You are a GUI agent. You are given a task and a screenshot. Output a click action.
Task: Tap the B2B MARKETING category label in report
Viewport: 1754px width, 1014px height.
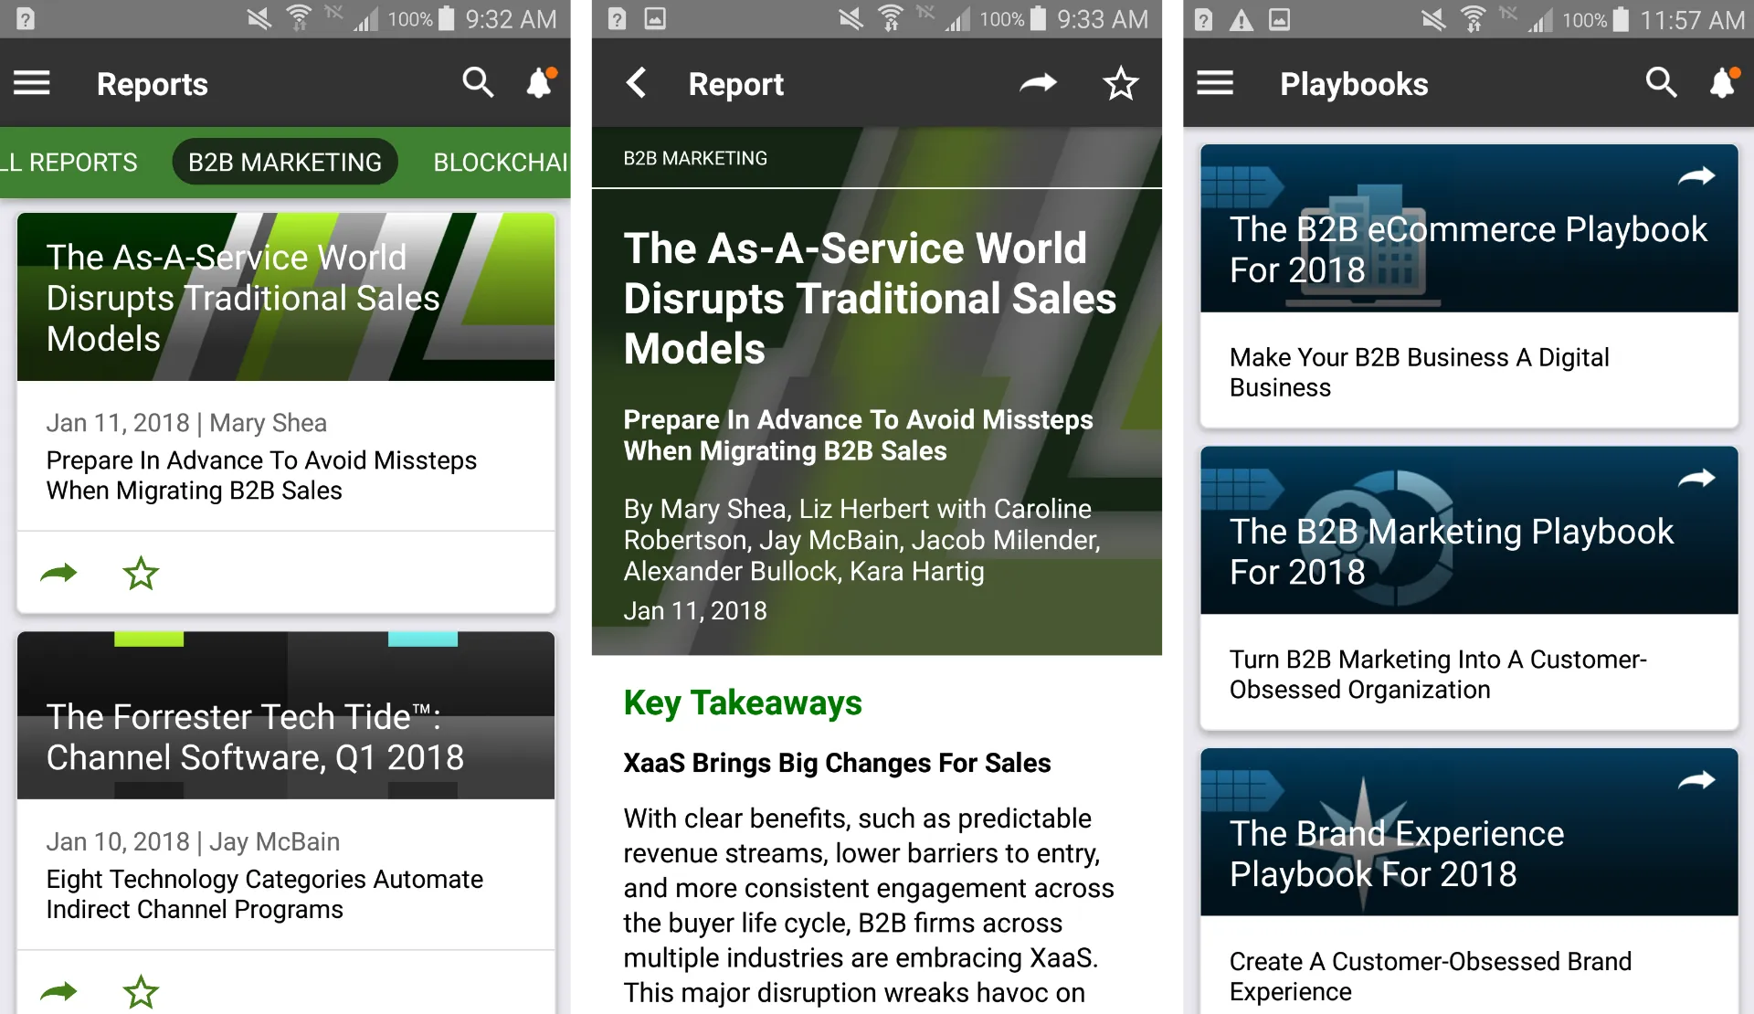coord(695,158)
